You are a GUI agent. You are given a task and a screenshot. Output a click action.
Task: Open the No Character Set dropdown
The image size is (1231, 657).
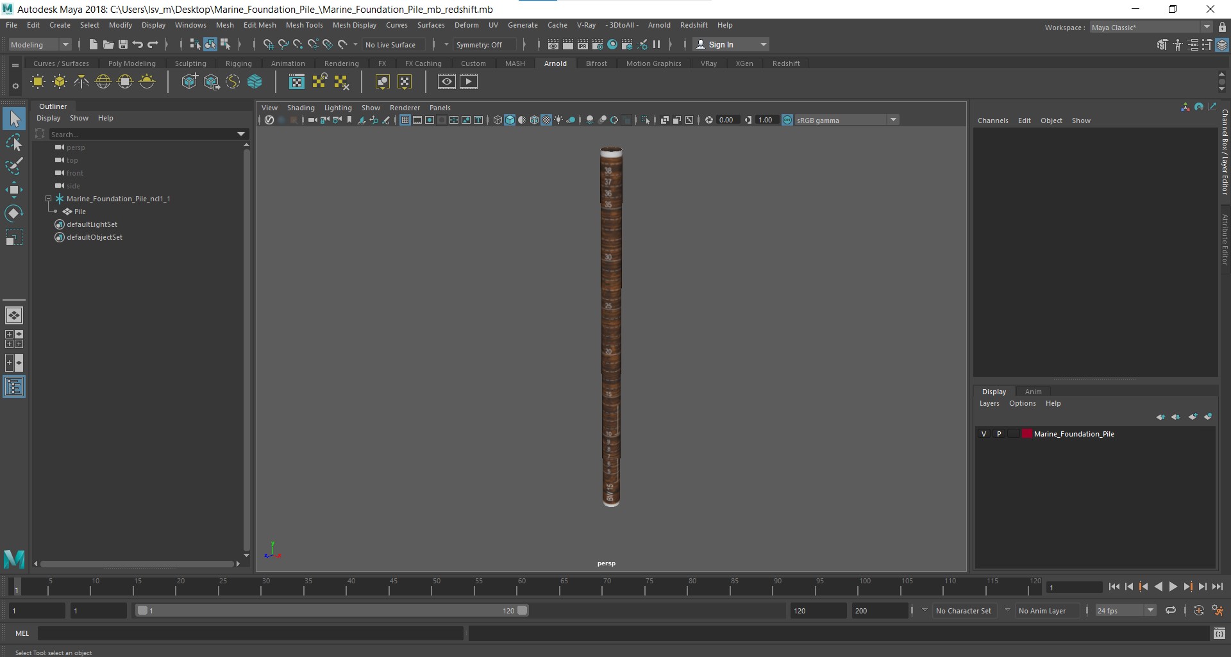click(925, 610)
